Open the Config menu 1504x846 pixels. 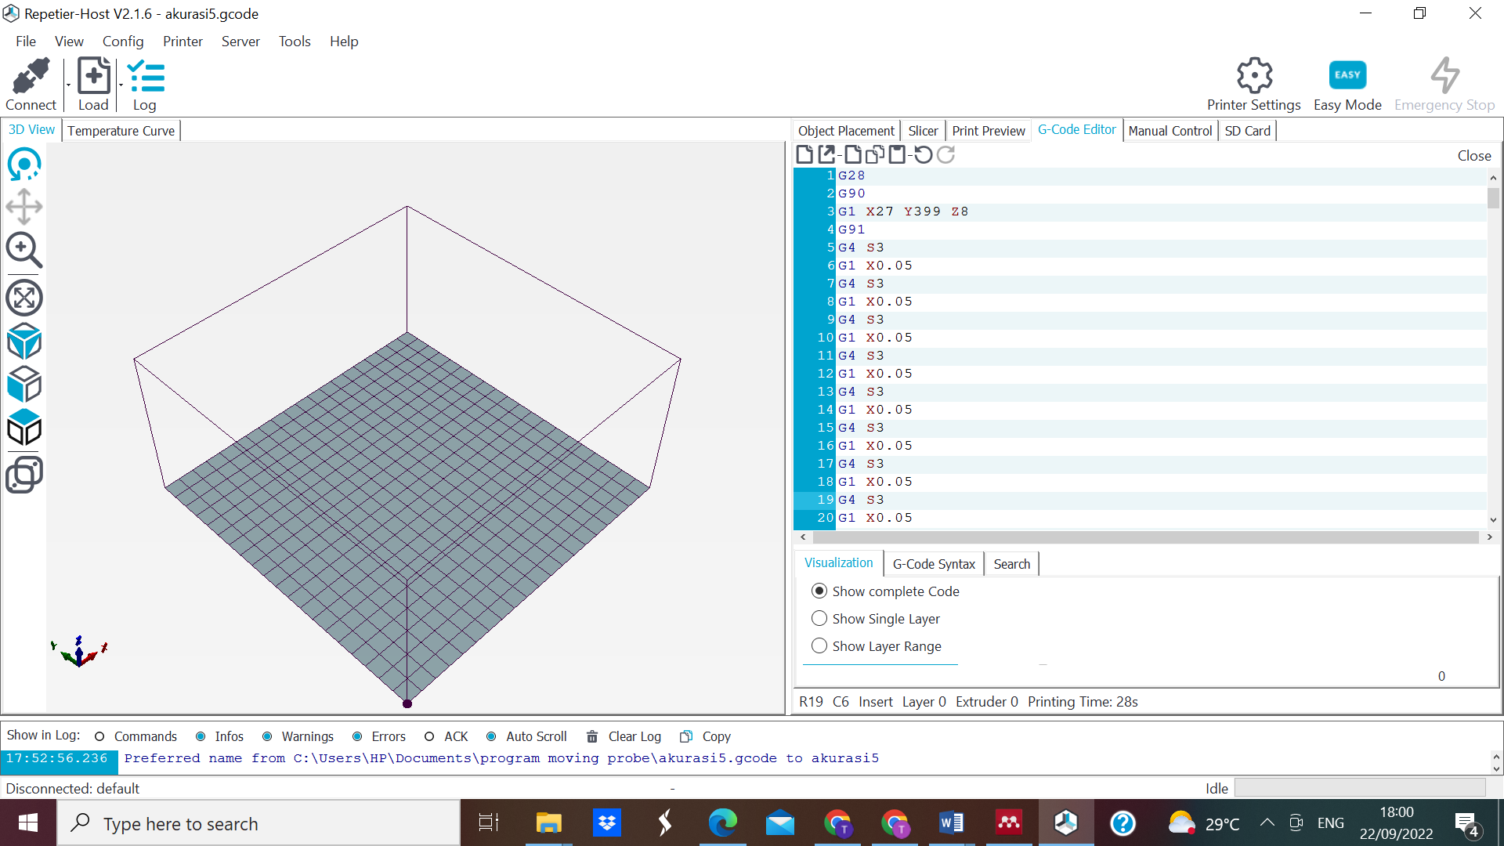pyautogui.click(x=123, y=42)
